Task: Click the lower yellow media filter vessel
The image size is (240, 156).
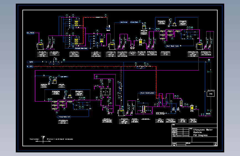Action: pyautogui.click(x=76, y=41)
